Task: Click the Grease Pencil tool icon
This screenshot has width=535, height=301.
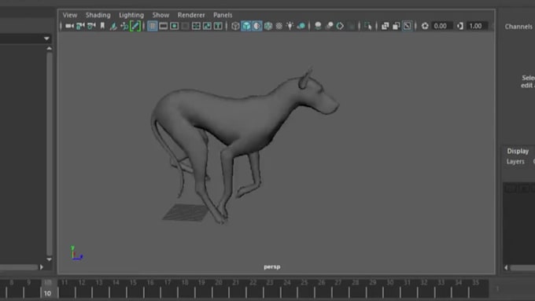Action: (x=135, y=26)
